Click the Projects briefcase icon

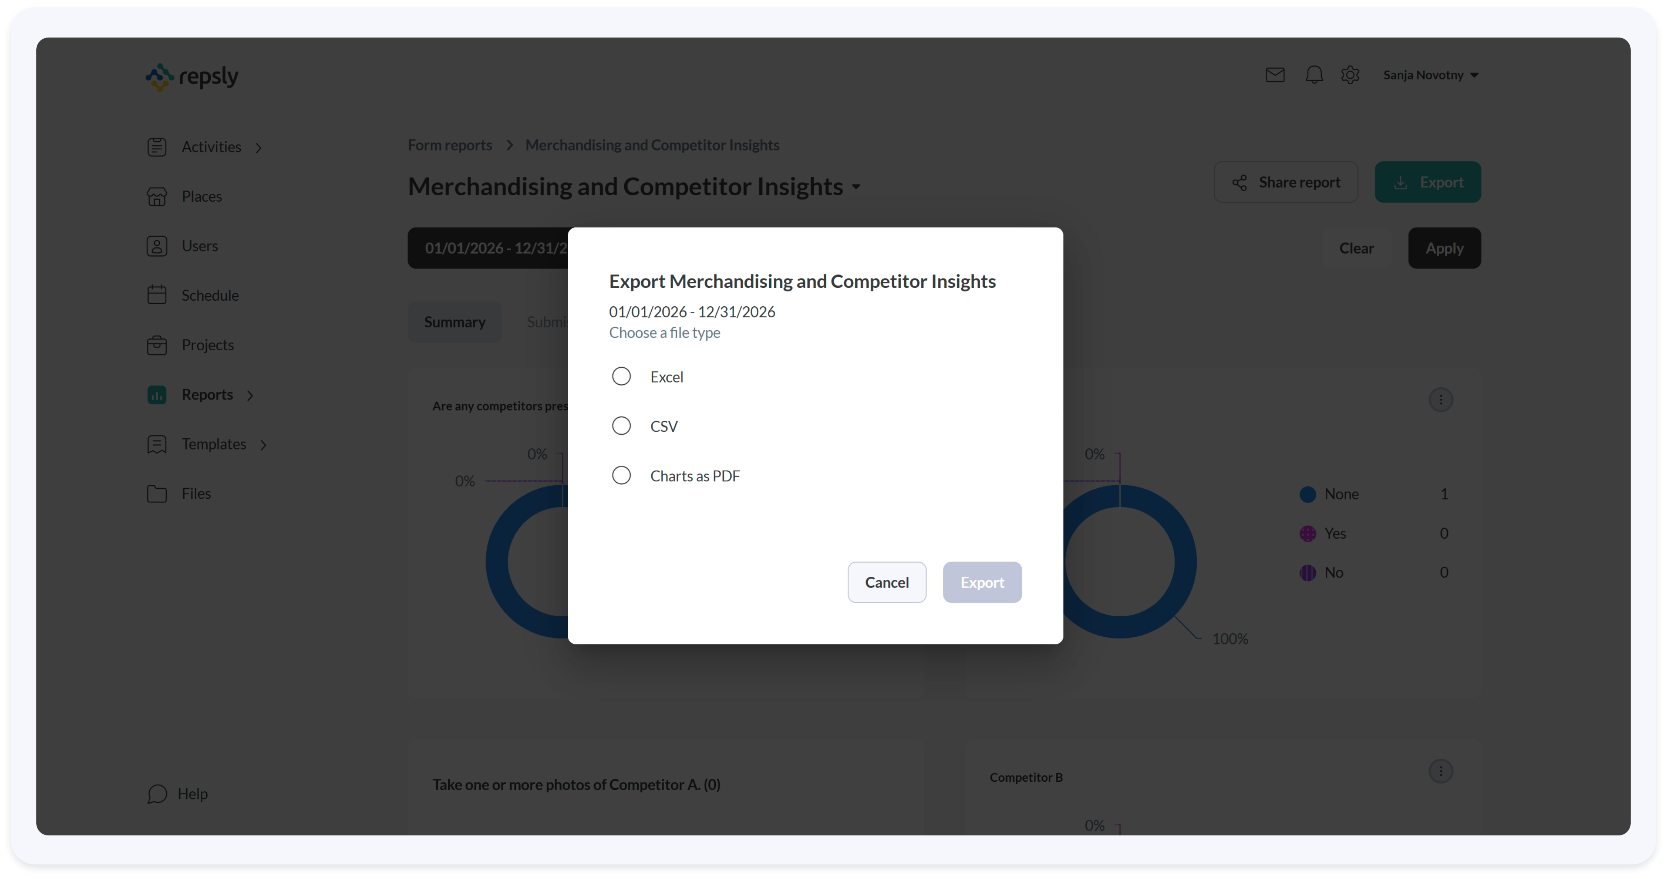(x=157, y=345)
